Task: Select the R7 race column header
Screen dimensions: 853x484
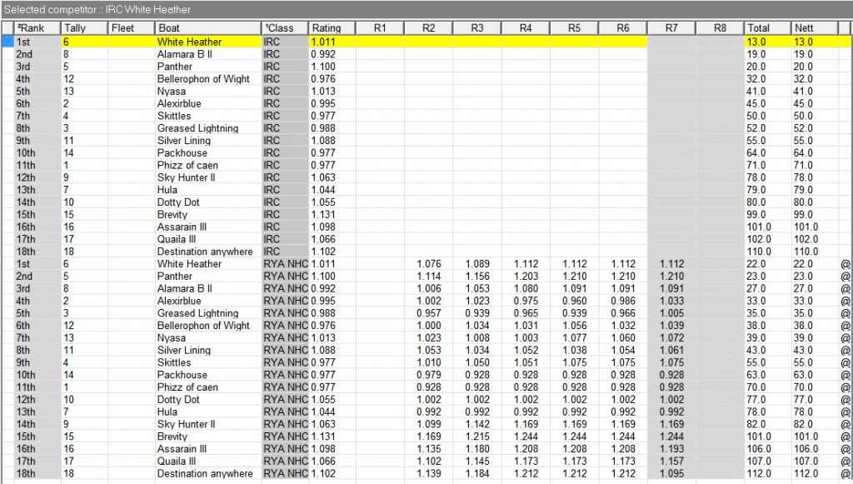Action: tap(671, 28)
